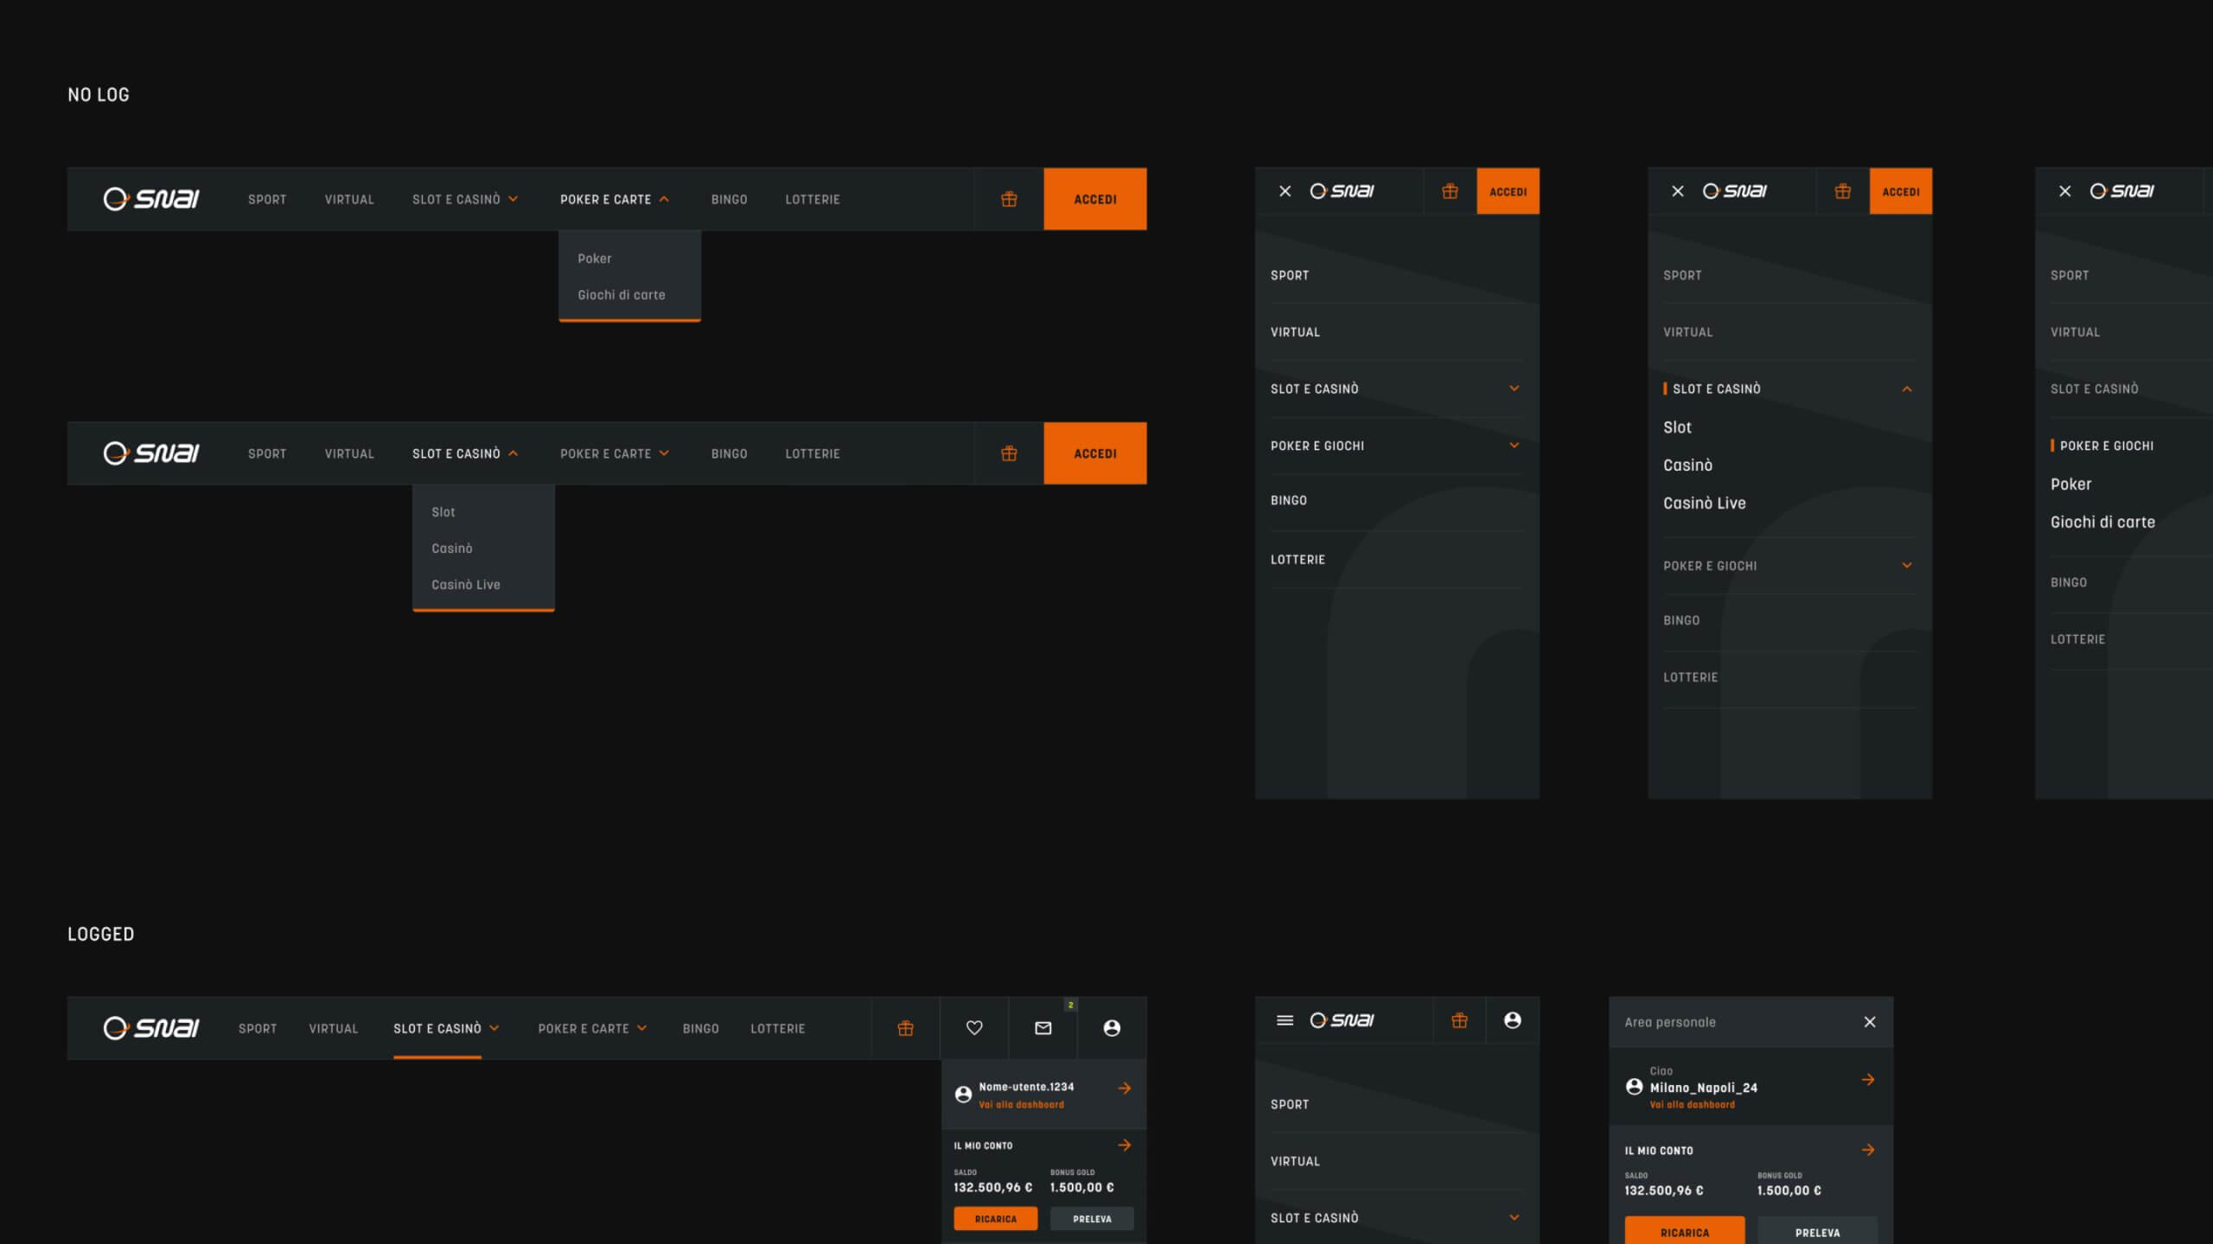Close the Area personale panel

pyautogui.click(x=1870, y=1022)
